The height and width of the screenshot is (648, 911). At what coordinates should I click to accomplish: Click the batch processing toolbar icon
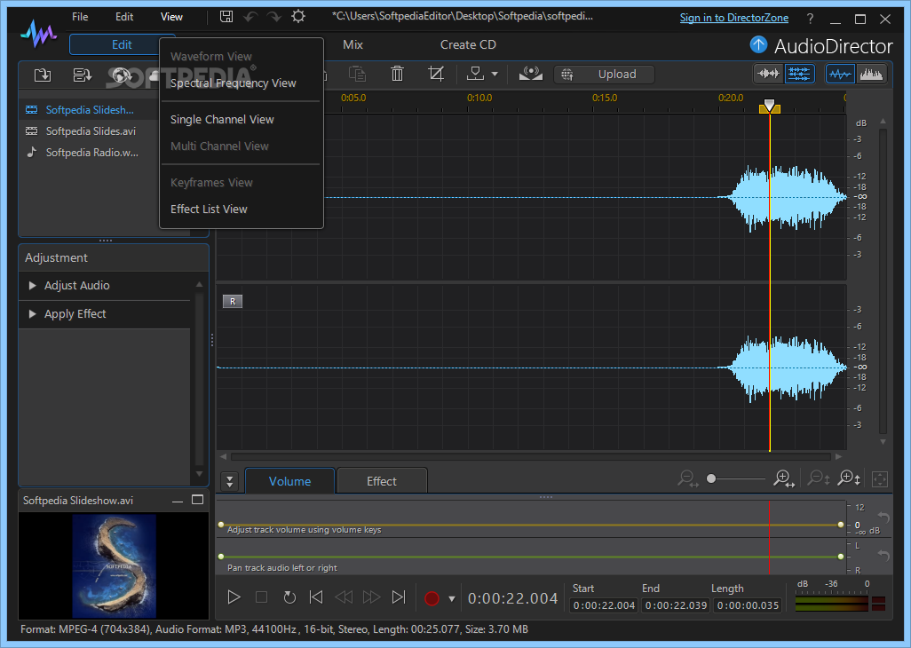tap(82, 75)
